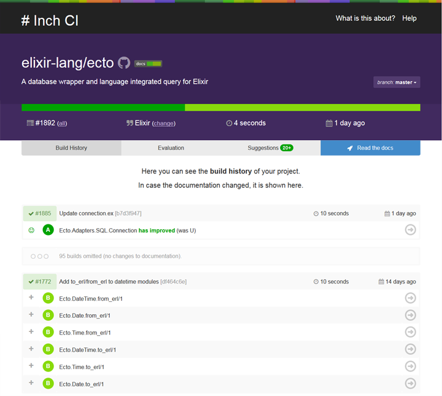Screen dimensions: 442x396
Task: Click clock icon in build #1772 row
Action: (316, 282)
